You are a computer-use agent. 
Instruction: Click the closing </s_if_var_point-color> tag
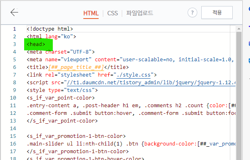pyautogui.click(x=62, y=121)
